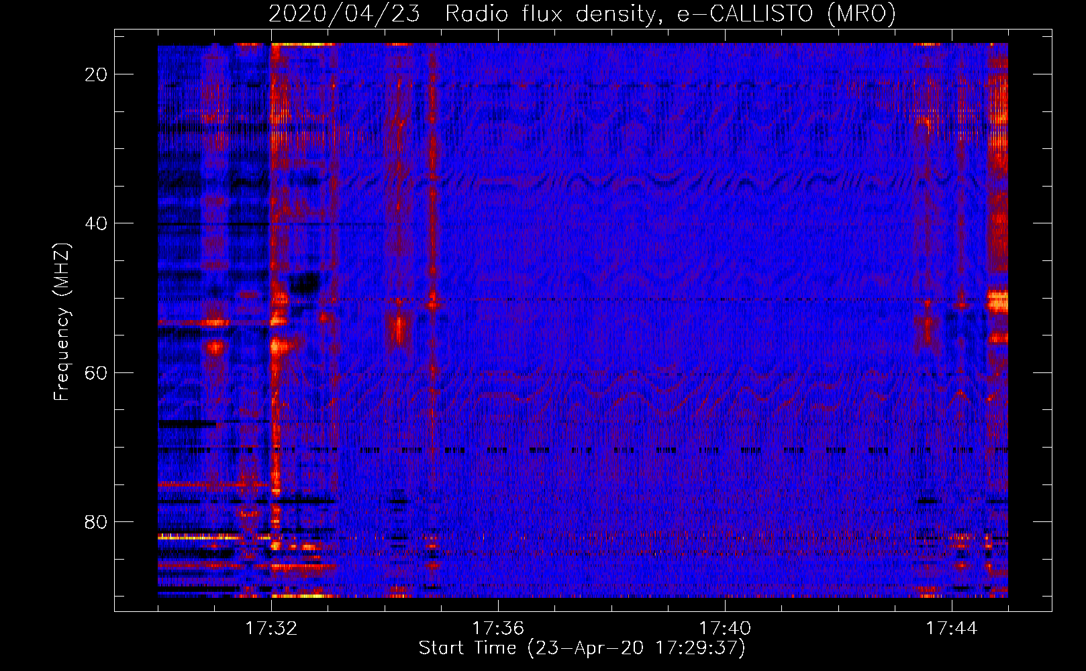Click the 'Frequency (MHZ)' y-axis label
This screenshot has height=671, width=1086.
[62, 321]
